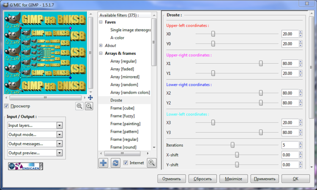317x190 pixels.
Task: Select Frame [cube] filter
Action: point(122,108)
